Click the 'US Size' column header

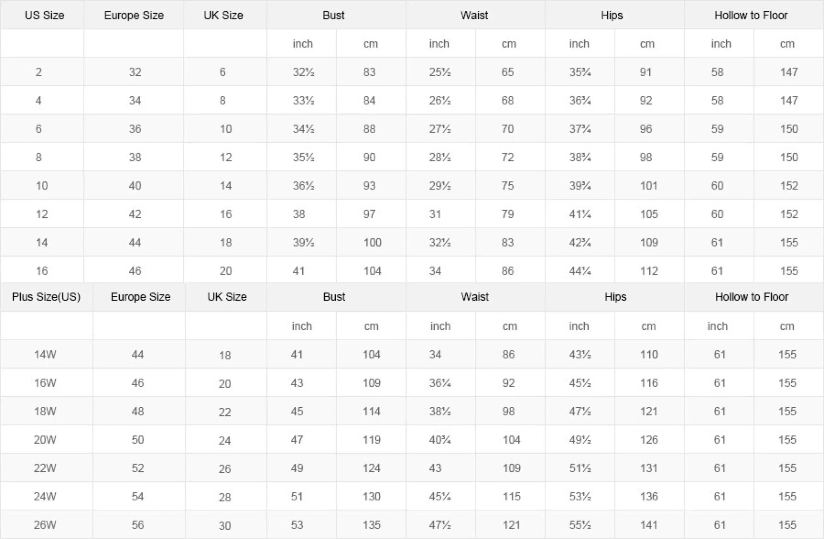(x=44, y=15)
